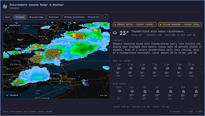Click the current conditions thunderstorm cloud icon
Viewport: 205px width, 116px height.
pyautogui.click(x=115, y=33)
